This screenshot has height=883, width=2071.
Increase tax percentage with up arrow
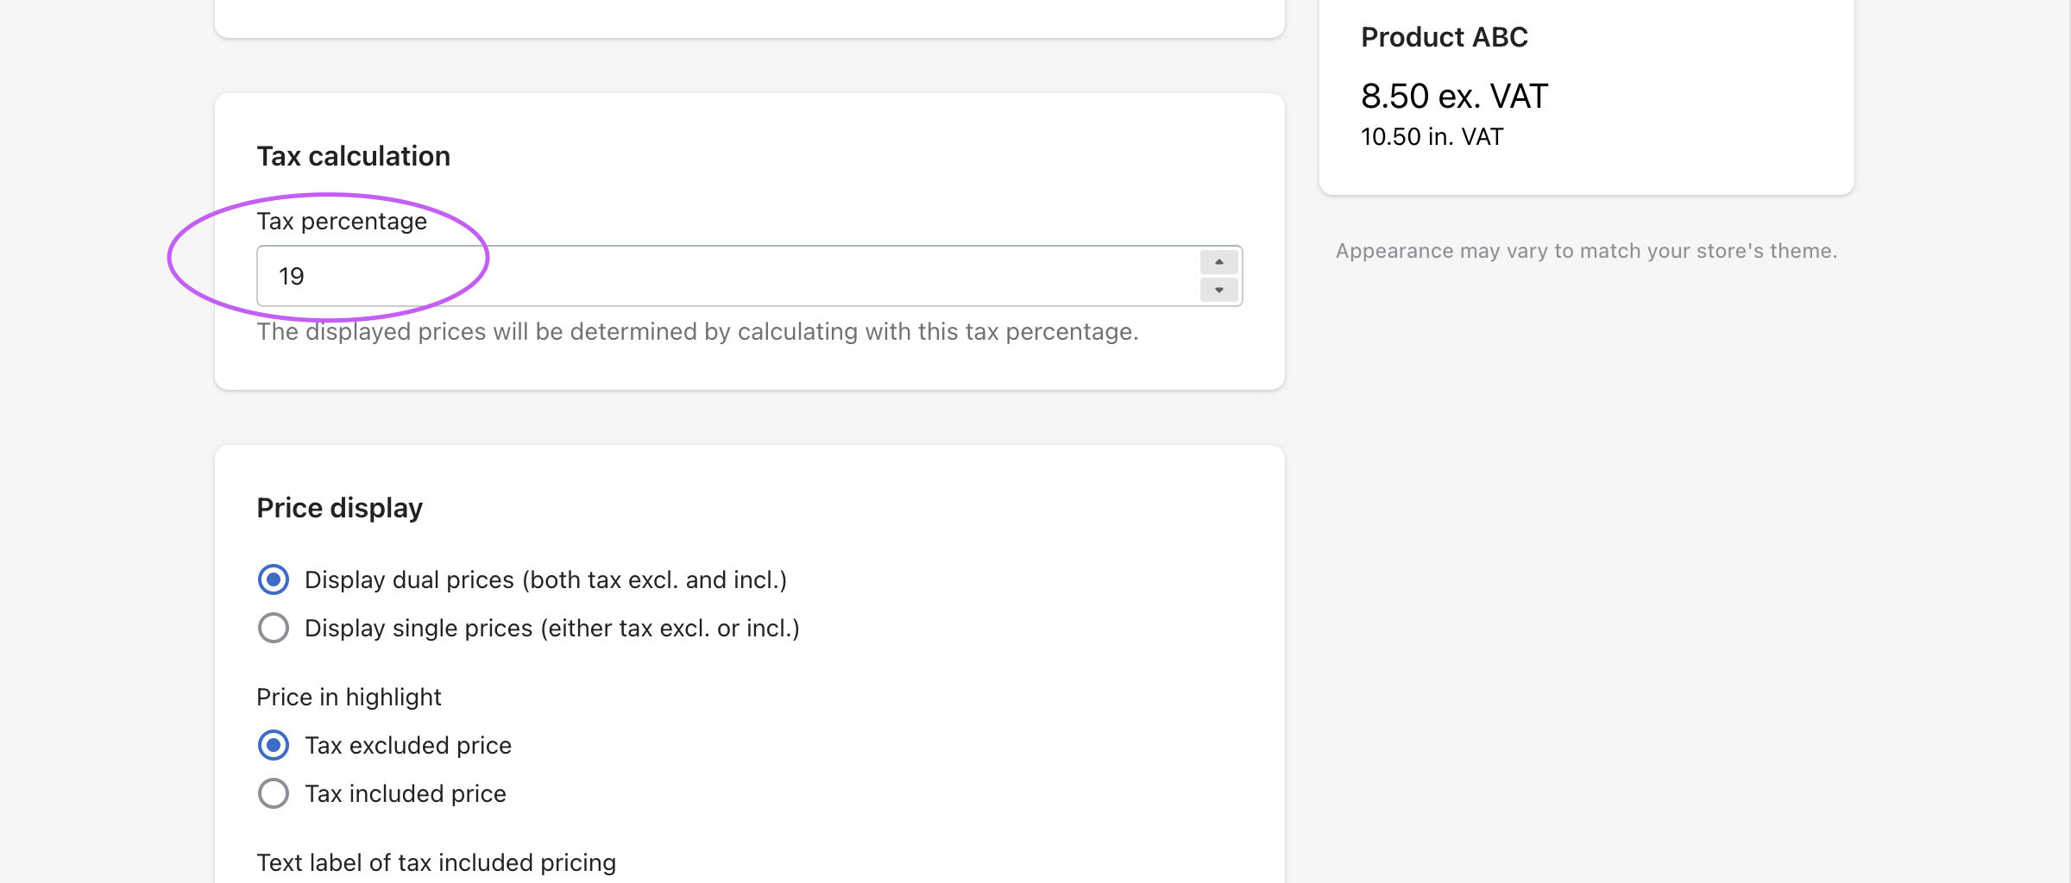tap(1218, 262)
